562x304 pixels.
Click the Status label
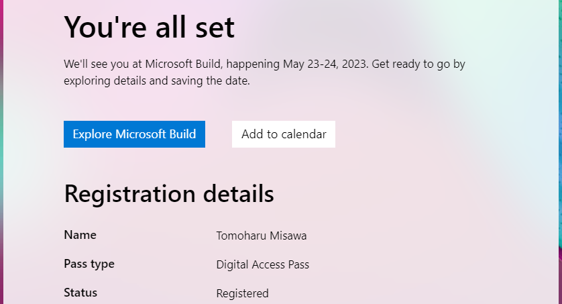80,293
